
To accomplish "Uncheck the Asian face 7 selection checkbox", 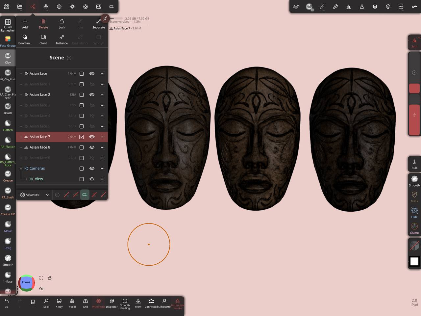I will 82,137.
